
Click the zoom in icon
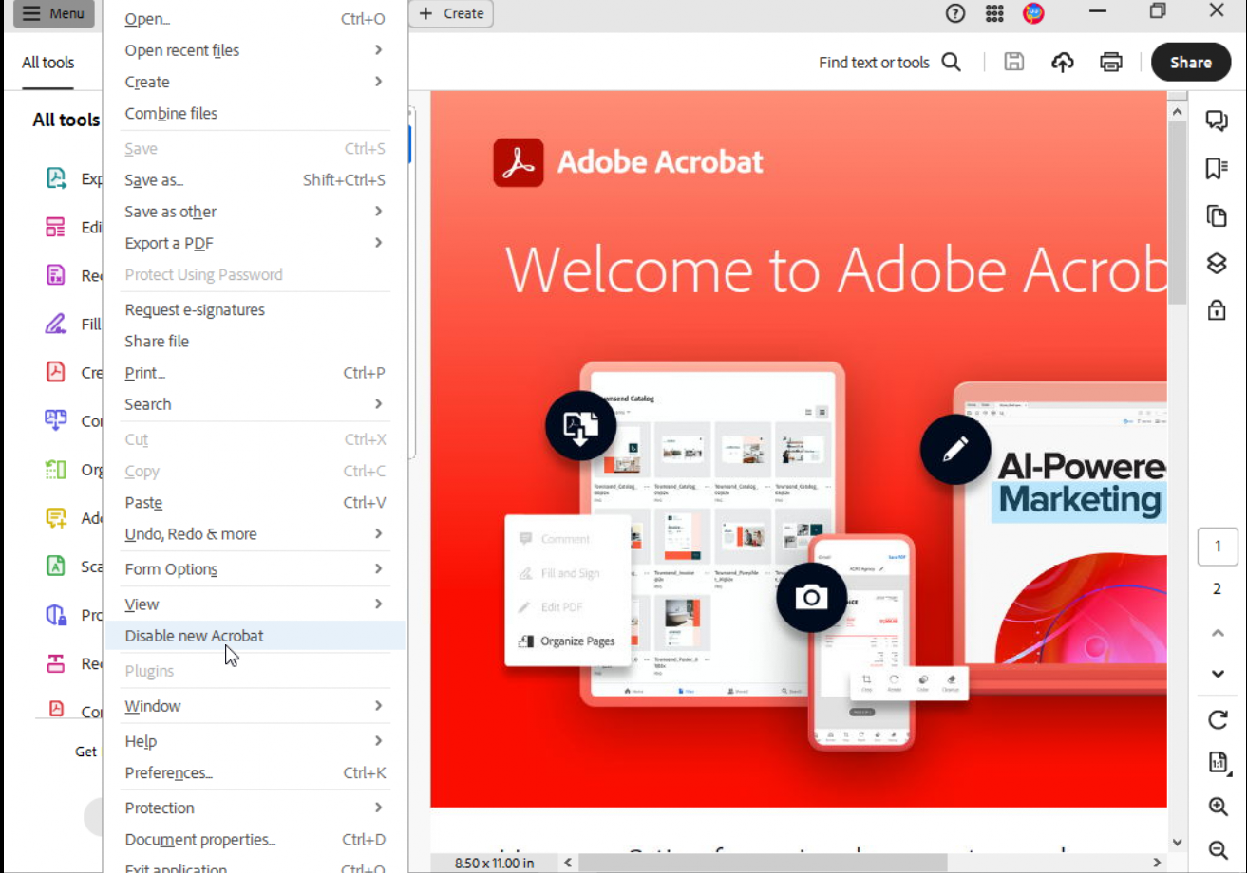pos(1218,807)
